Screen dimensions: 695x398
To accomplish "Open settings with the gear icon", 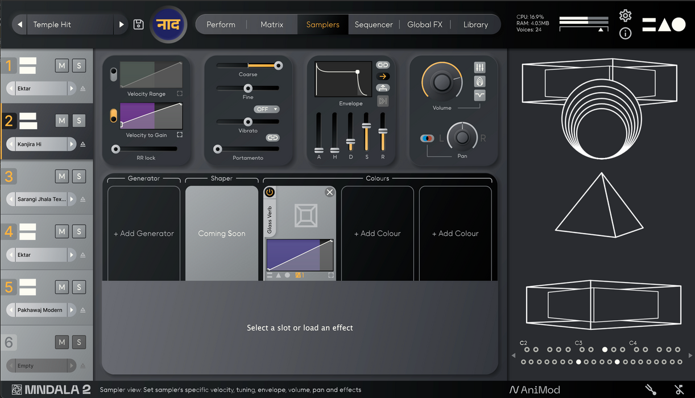I will pos(625,15).
